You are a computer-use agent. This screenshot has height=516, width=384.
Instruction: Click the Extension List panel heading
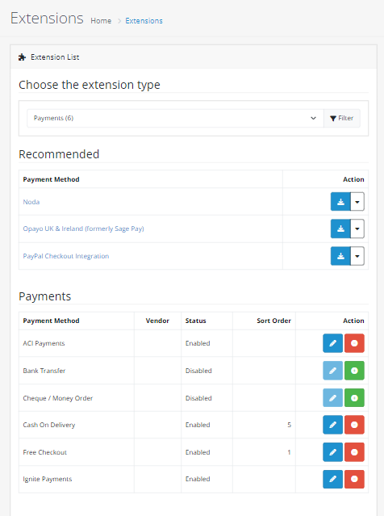click(x=55, y=57)
